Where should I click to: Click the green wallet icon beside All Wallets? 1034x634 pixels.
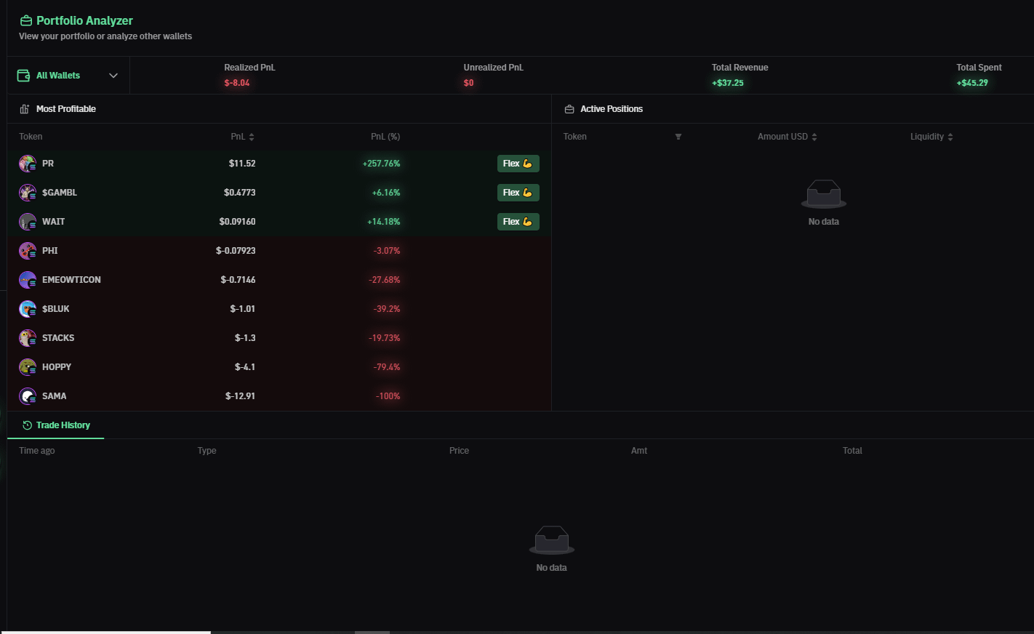pos(24,75)
